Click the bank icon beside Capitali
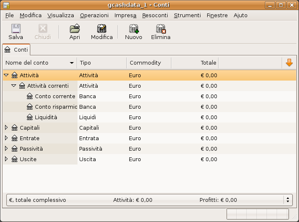The image size is (299, 222). (x=15, y=128)
